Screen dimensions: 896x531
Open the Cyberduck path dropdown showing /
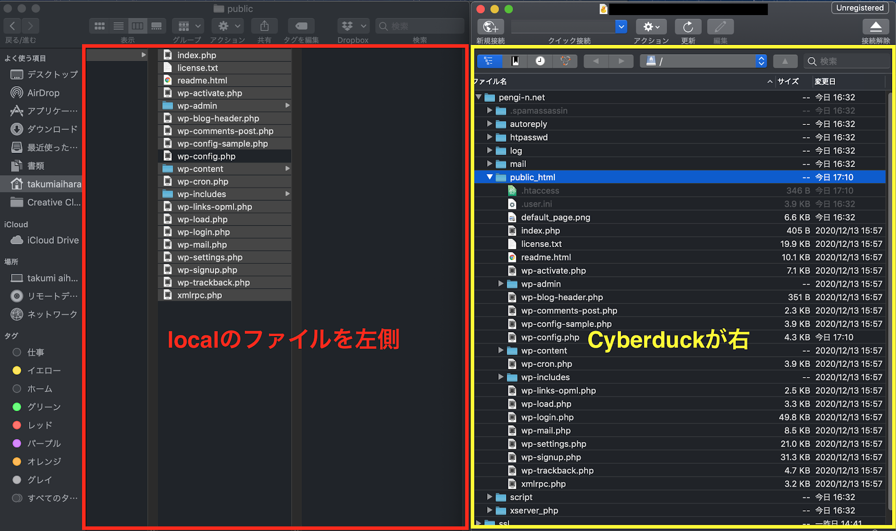click(703, 61)
